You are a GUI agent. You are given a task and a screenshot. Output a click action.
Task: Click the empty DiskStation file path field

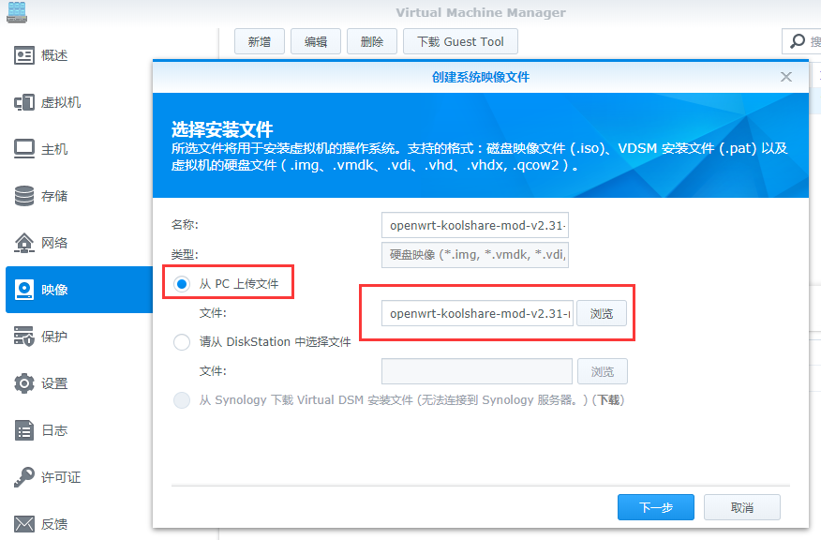point(477,371)
